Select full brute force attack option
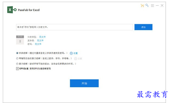The image size is (170, 103). coord(17,64)
